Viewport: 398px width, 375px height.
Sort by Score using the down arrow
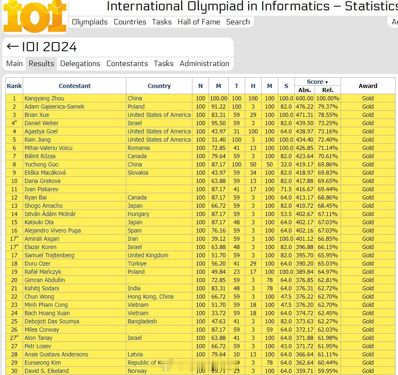pos(327,82)
